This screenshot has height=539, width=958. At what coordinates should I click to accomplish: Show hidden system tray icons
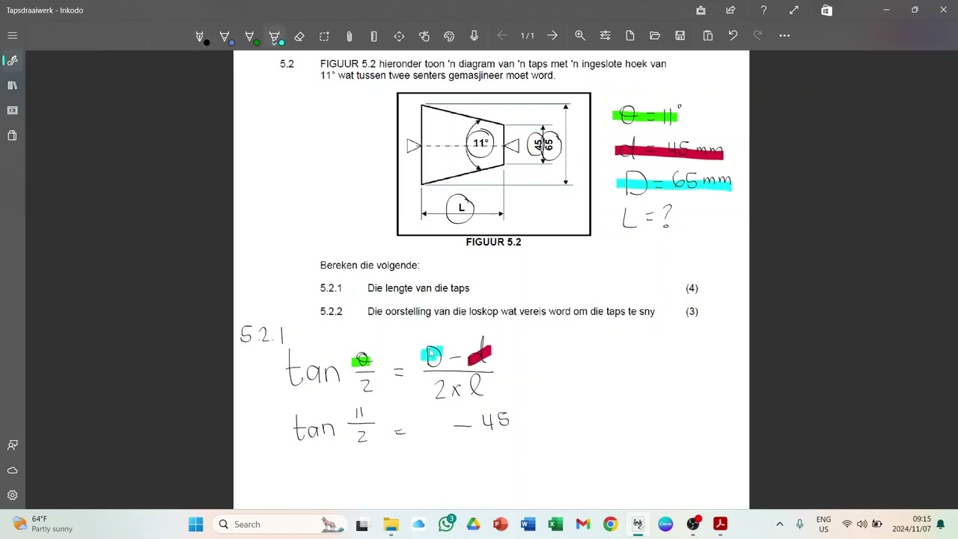[x=779, y=524]
